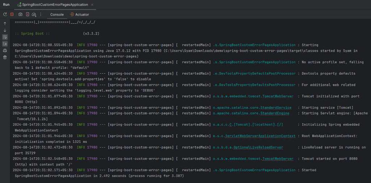Click timestamp 2024-08-14T20:31:02.548+05:30
The width and height of the screenshot is (371, 183).
tap(43, 159)
